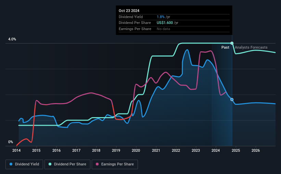
Task: Click the 'No data' earnings value
Action: coord(164,29)
